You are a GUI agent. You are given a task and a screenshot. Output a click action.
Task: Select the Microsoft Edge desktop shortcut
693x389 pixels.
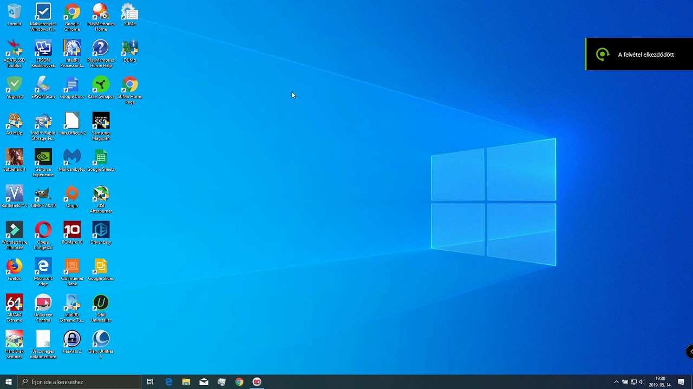click(43, 272)
